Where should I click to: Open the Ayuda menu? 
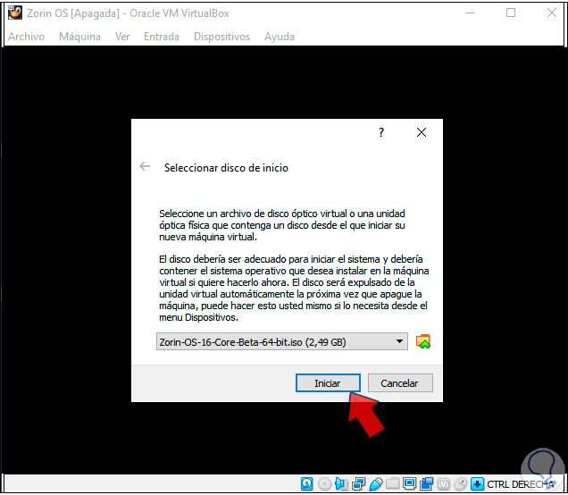click(280, 37)
